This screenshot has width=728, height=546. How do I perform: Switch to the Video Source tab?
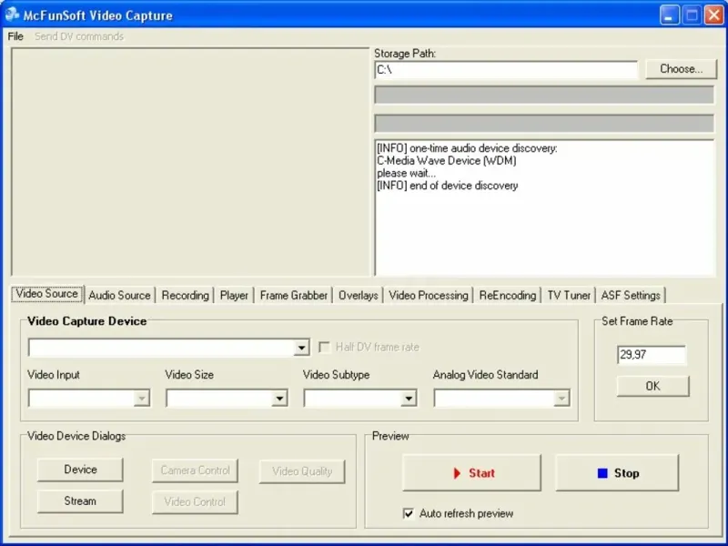click(47, 294)
